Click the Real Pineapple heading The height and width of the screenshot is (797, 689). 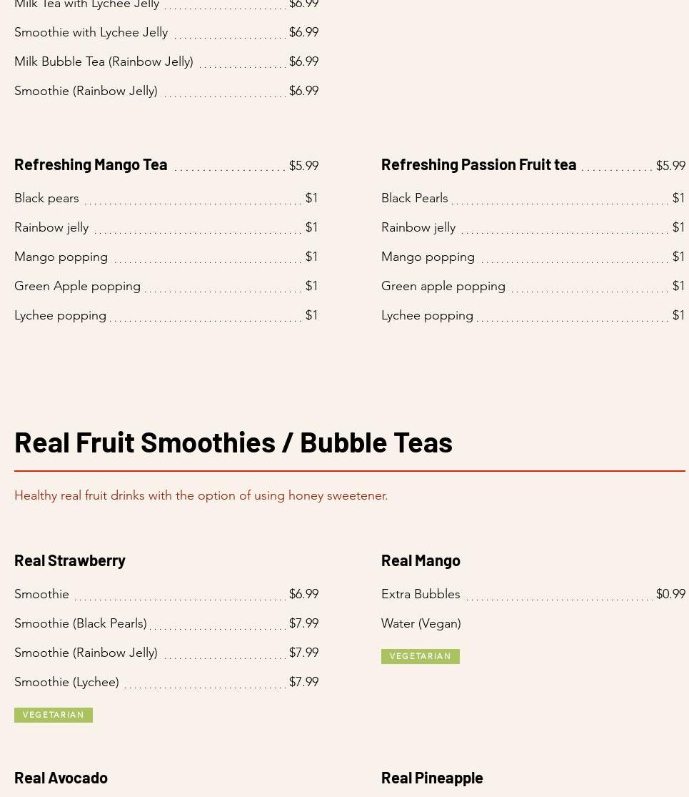point(432,778)
